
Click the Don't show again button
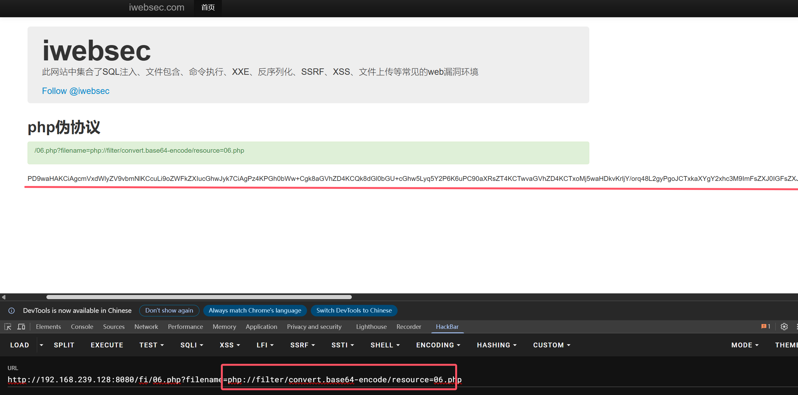tap(169, 310)
